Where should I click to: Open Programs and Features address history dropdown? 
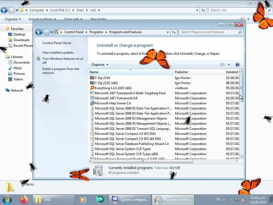[168, 32]
